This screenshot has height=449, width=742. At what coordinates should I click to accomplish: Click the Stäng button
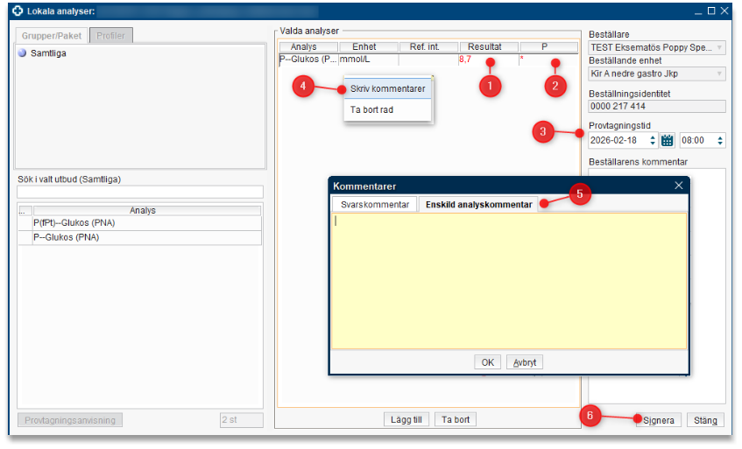(705, 420)
